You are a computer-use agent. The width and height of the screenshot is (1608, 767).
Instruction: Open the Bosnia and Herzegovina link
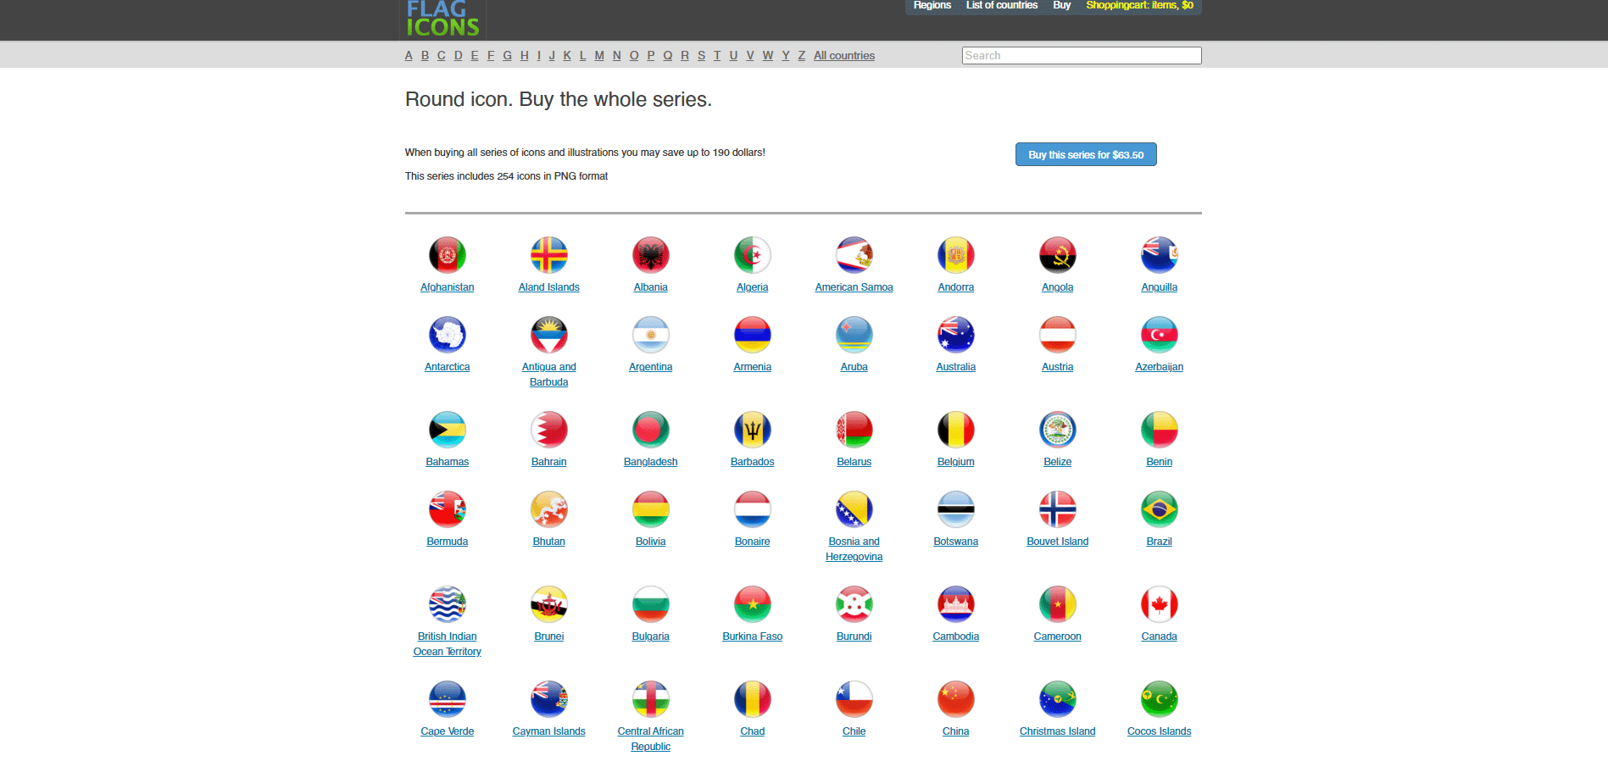pyautogui.click(x=854, y=549)
